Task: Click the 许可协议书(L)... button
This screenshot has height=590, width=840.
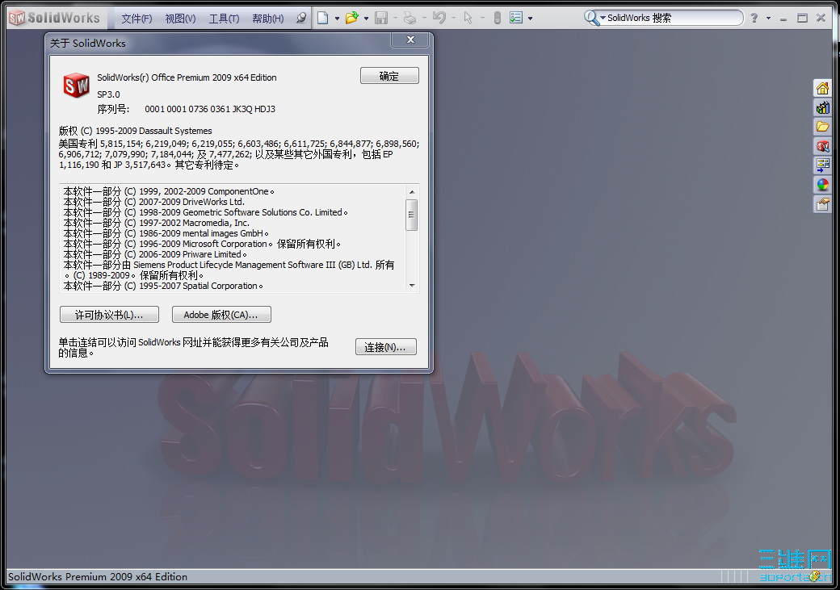Action: click(109, 315)
